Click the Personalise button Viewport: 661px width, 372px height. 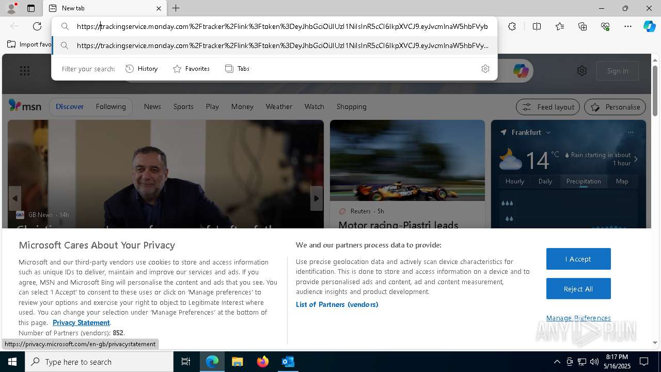pyautogui.click(x=615, y=107)
